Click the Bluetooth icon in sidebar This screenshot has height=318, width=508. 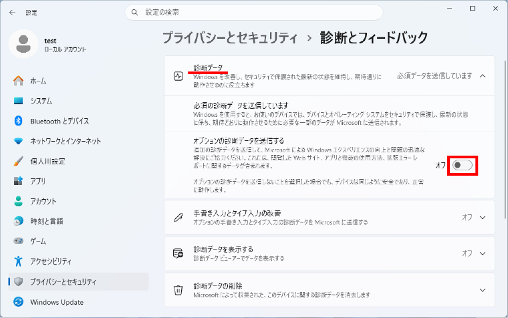click(19, 121)
